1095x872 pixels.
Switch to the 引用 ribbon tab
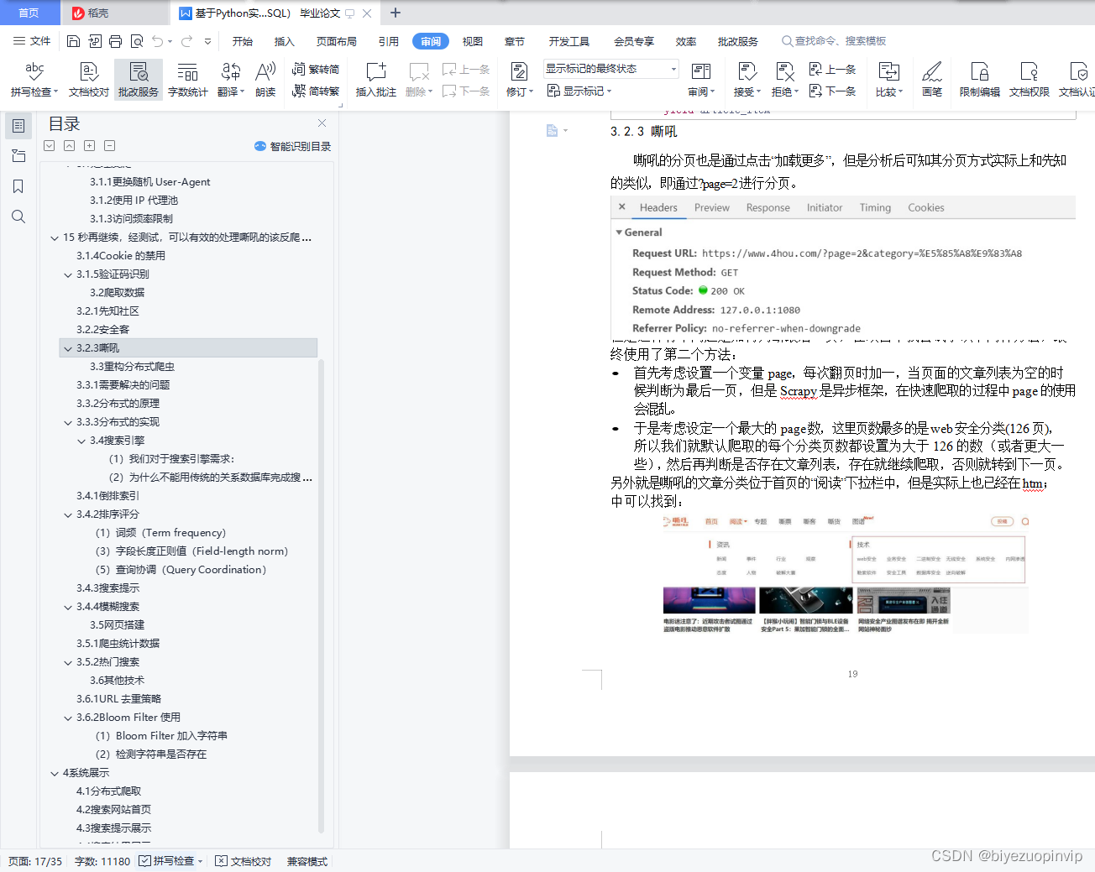[388, 41]
